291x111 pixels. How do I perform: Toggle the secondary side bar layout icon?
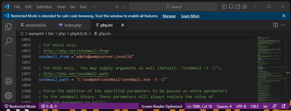click(238, 7)
